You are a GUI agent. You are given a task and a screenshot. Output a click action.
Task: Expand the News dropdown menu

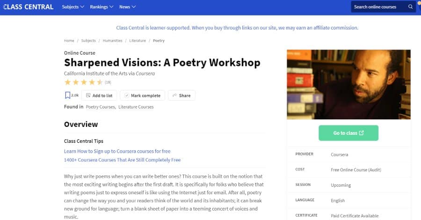point(127,7)
